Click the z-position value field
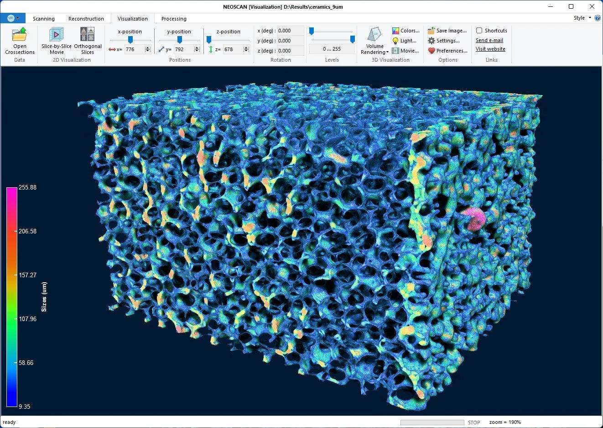 pos(233,49)
